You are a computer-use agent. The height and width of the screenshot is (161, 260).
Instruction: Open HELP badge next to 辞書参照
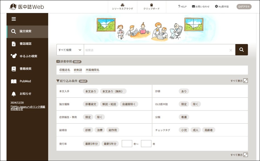pos(77,62)
